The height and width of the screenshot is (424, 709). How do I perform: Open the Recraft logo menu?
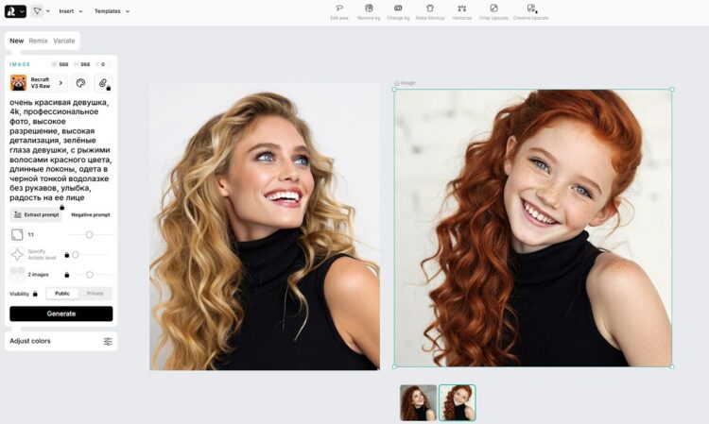tap(15, 11)
